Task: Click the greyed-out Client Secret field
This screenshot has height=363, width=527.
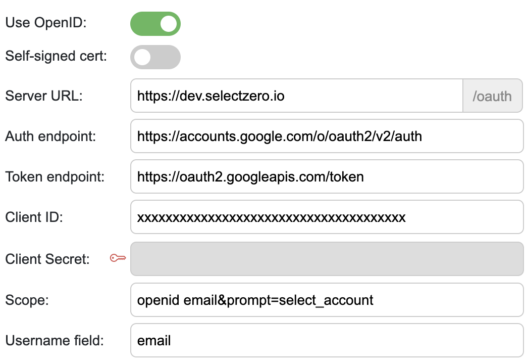Action: click(327, 259)
